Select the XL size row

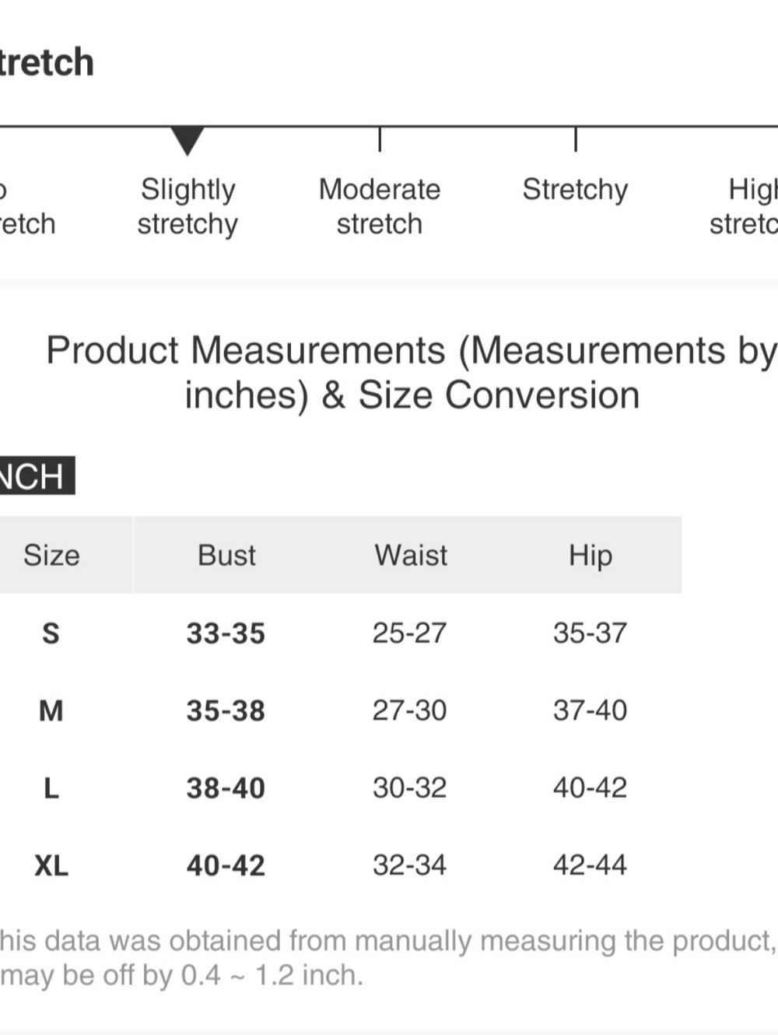(341, 865)
